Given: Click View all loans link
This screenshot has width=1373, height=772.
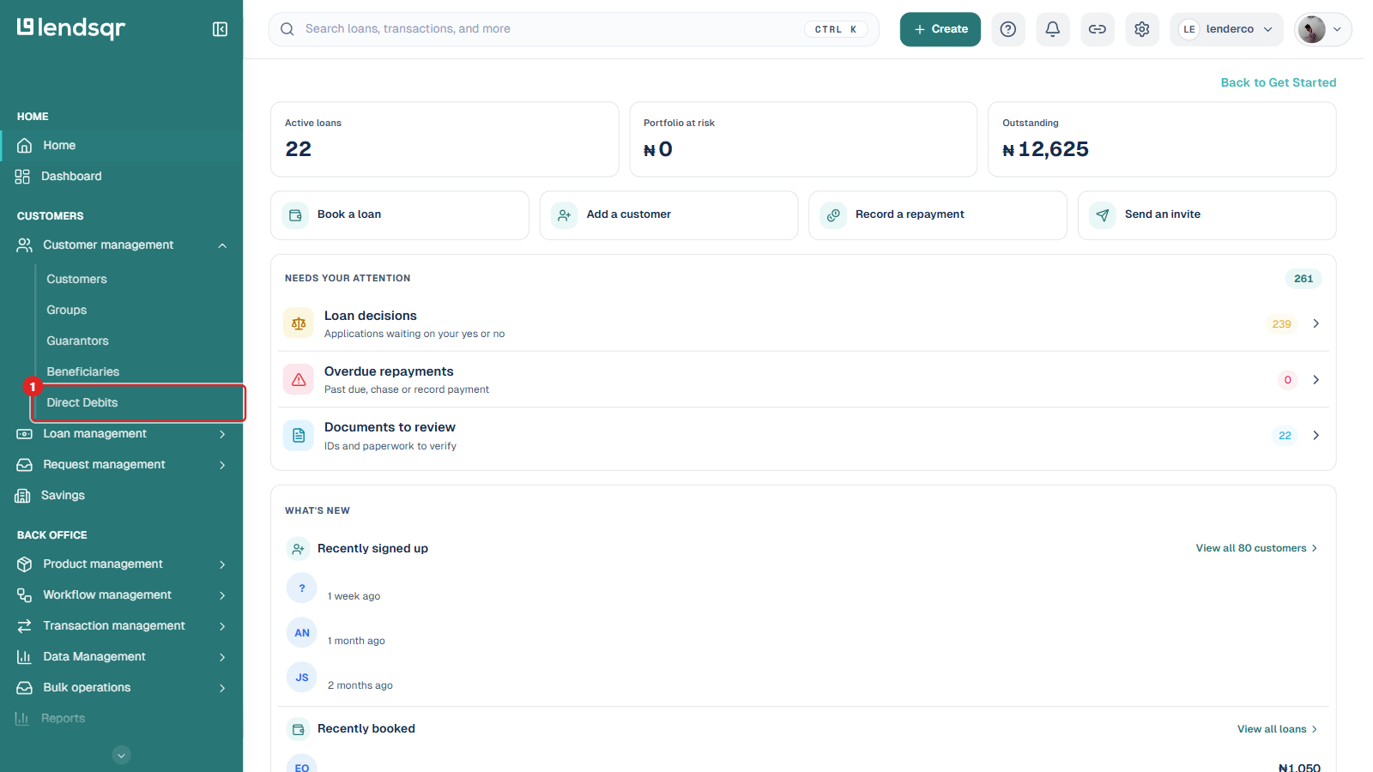Looking at the screenshot, I should click(1277, 729).
